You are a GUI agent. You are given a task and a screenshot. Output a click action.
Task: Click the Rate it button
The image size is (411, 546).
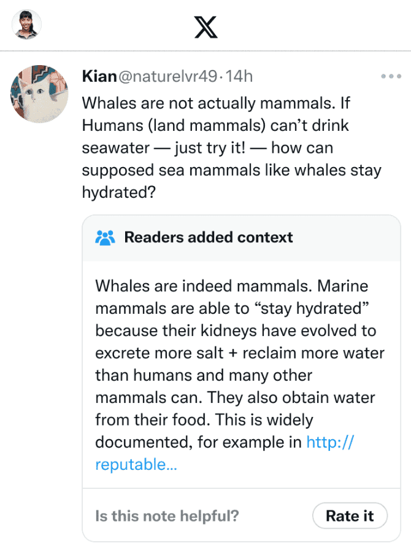(x=350, y=516)
